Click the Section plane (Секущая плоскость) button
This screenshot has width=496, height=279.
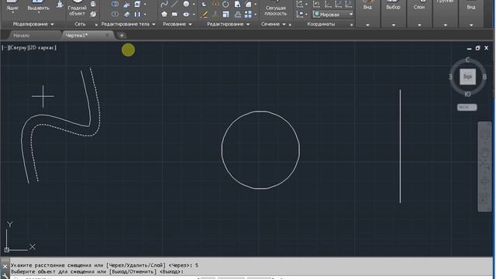(x=276, y=9)
